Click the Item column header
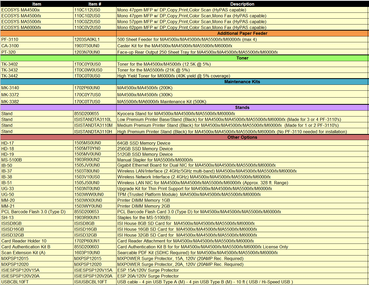This screenshot has width=369, height=285. coord(37,4)
